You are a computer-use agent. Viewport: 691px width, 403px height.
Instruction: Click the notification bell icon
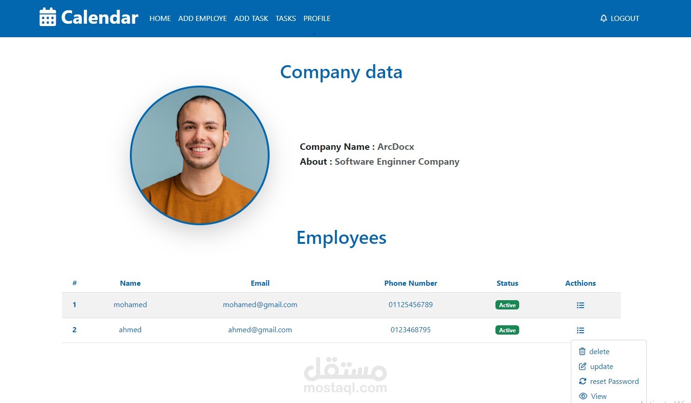tap(603, 18)
